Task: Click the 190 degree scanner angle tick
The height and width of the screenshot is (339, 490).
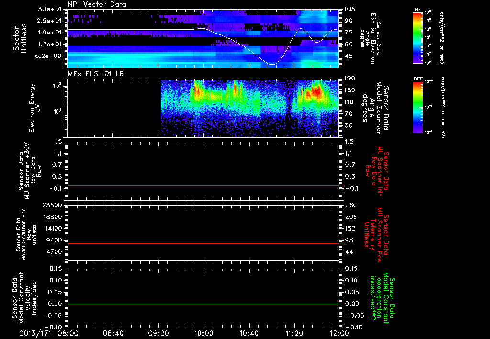Action: point(350,79)
